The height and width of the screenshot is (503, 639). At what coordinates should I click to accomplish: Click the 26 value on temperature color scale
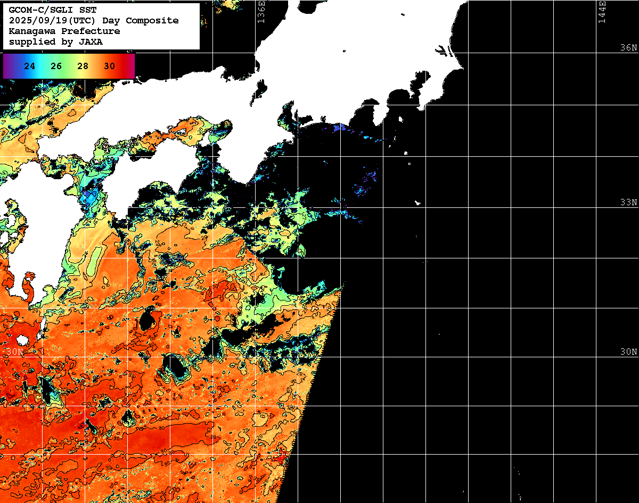coord(56,66)
